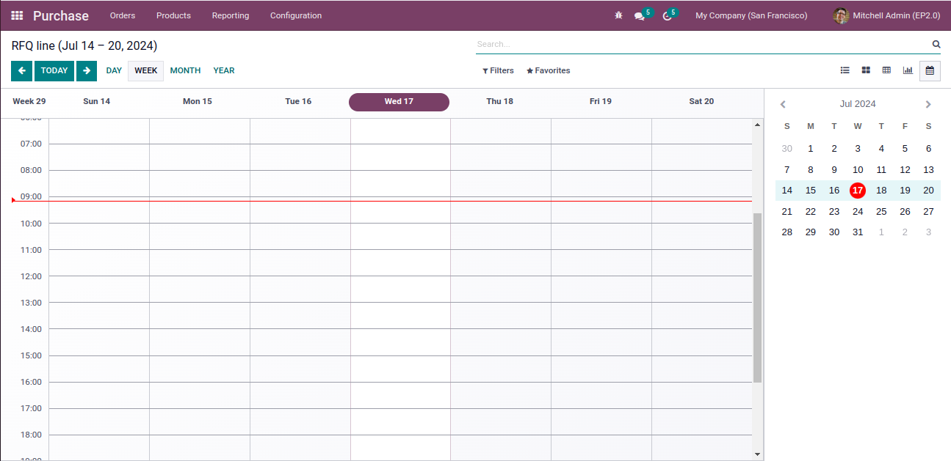Pick July 13 in mini calendar
Image resolution: width=951 pixels, height=461 pixels.
tap(928, 170)
